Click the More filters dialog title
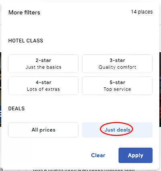Image resolution: width=161 pixels, height=171 pixels. coord(24,12)
